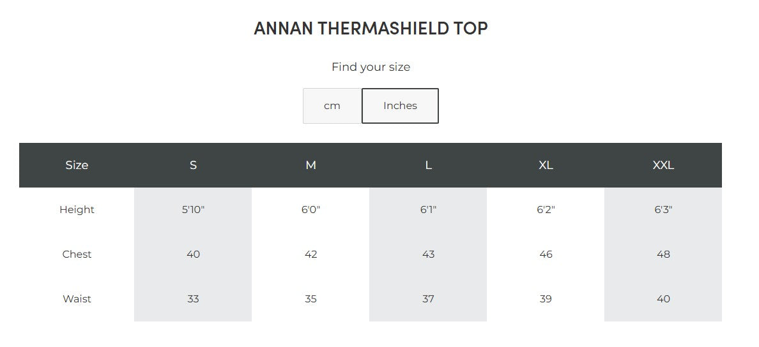Click the 6'1" height cell for L
The width and height of the screenshot is (759, 347).
428,210
